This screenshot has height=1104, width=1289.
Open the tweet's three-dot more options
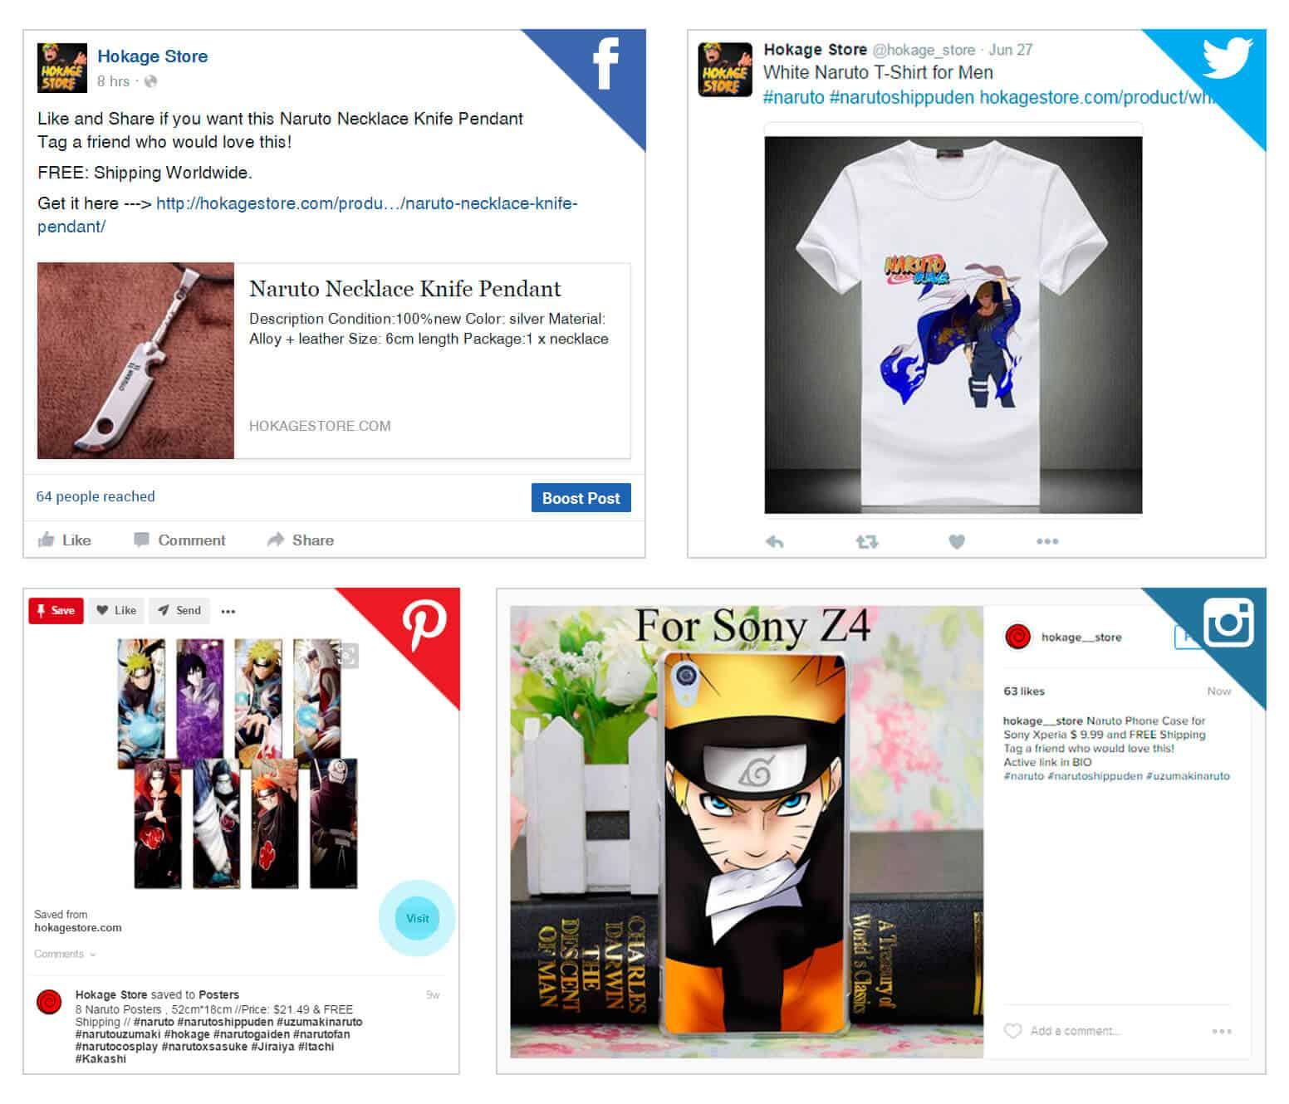(1047, 541)
